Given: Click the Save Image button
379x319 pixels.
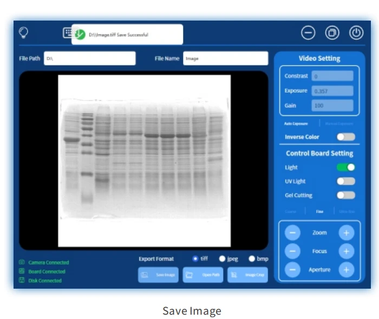Looking at the screenshot, I should point(158,275).
